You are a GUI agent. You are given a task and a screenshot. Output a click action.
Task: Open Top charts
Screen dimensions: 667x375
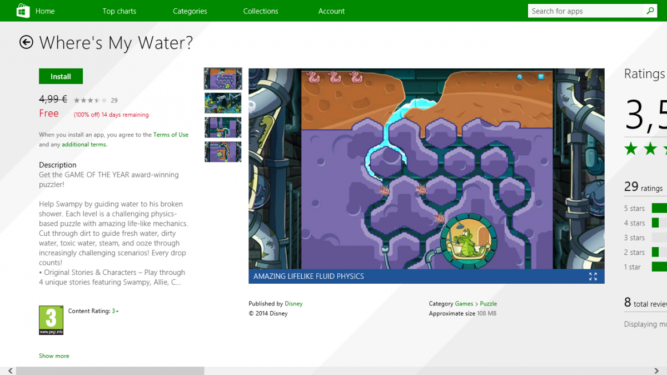(x=119, y=11)
